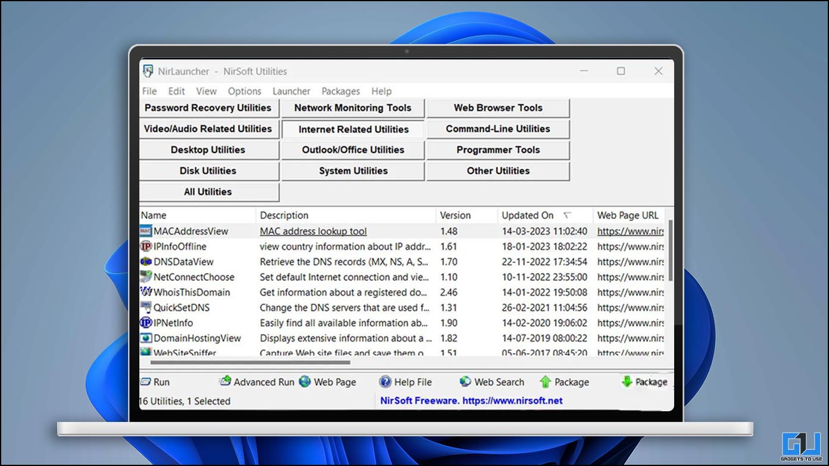Click the MAC address lookup tool description

(313, 231)
